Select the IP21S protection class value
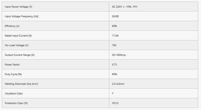The width and height of the screenshot is (201, 110). 115,103
